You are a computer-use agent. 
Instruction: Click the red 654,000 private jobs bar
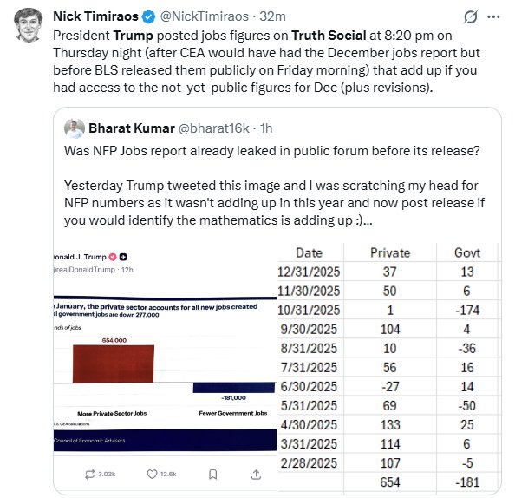coord(114,364)
